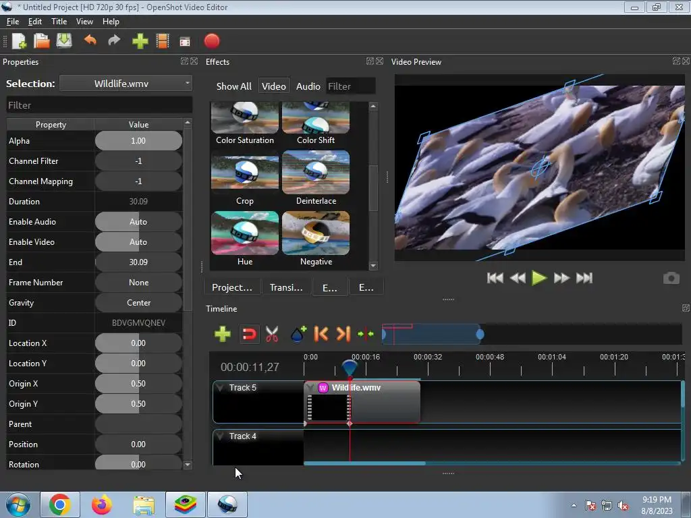The image size is (691, 518).
Task: Toggle the timeline snapping magnet
Action: pyautogui.click(x=249, y=334)
